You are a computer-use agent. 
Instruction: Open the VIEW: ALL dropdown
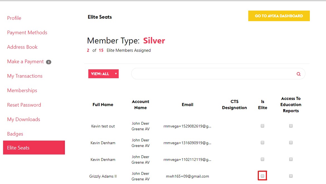[103, 74]
